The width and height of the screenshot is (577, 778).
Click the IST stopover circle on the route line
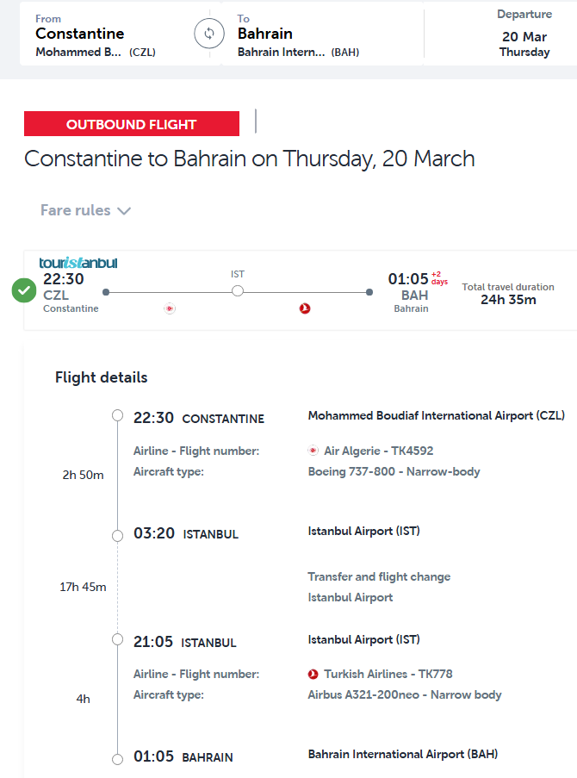[x=238, y=292]
